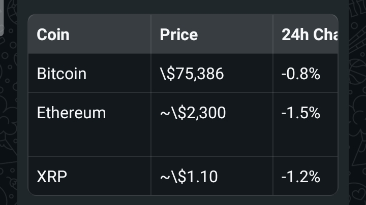366x205 pixels.
Task: Click divider between Price and 24h headers
Action: 273,35
